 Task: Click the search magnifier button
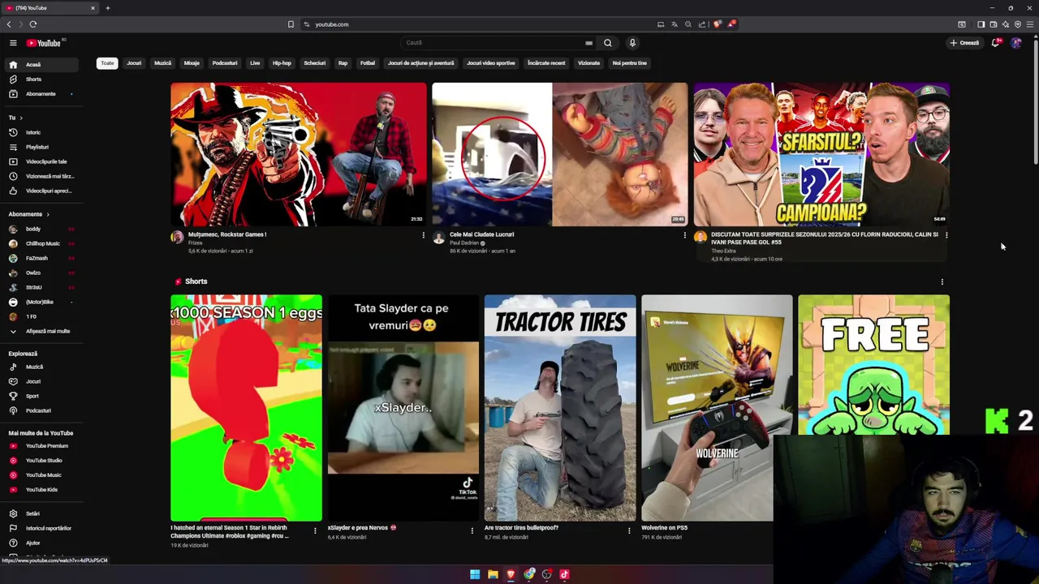point(607,43)
